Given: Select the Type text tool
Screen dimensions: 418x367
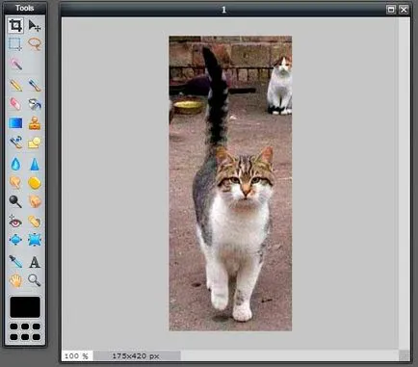Looking at the screenshot, I should coord(35,262).
